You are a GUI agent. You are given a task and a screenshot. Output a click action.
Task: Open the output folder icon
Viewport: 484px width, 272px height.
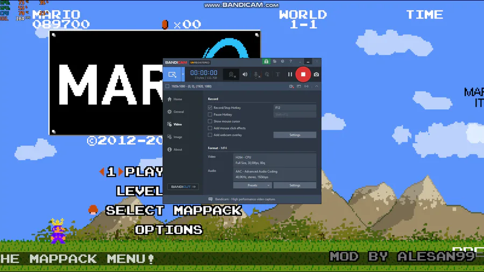point(274,61)
